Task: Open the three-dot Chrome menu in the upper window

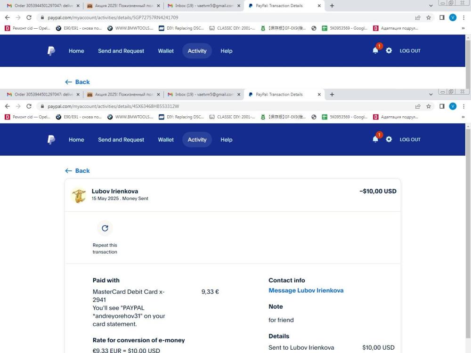Action: 464,17
